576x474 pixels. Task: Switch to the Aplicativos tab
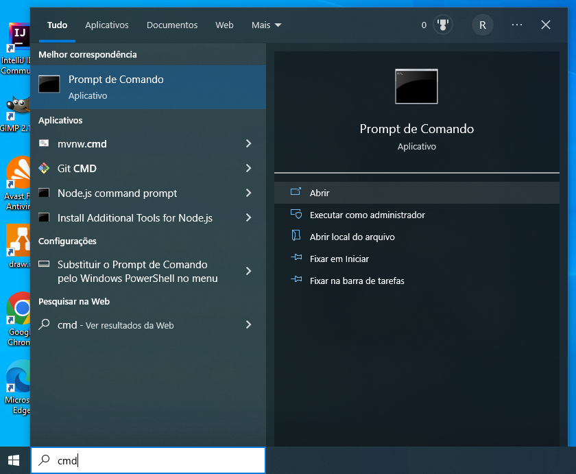[x=107, y=25]
